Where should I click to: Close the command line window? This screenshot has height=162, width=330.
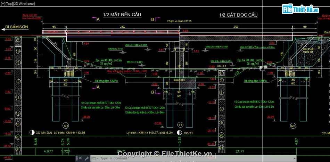coord(81,158)
